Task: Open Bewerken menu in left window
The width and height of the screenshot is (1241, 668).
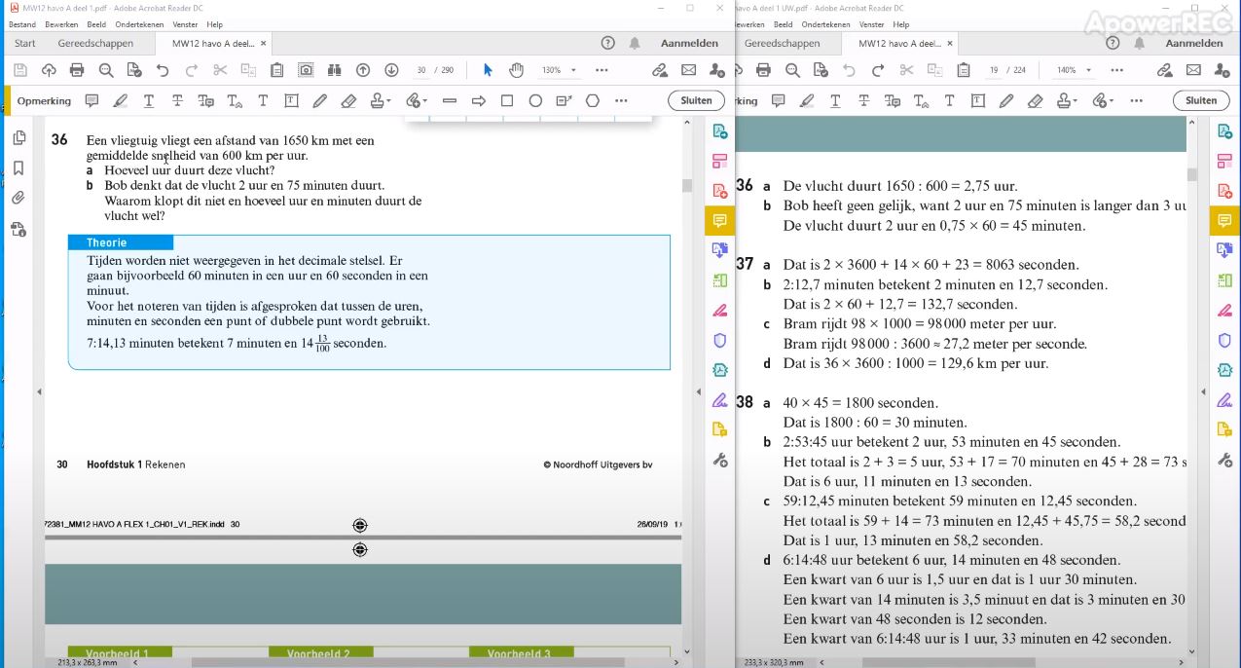Action: (x=61, y=24)
